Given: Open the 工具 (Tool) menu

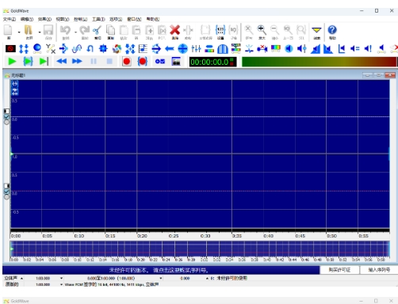Looking at the screenshot, I should click(x=98, y=19).
